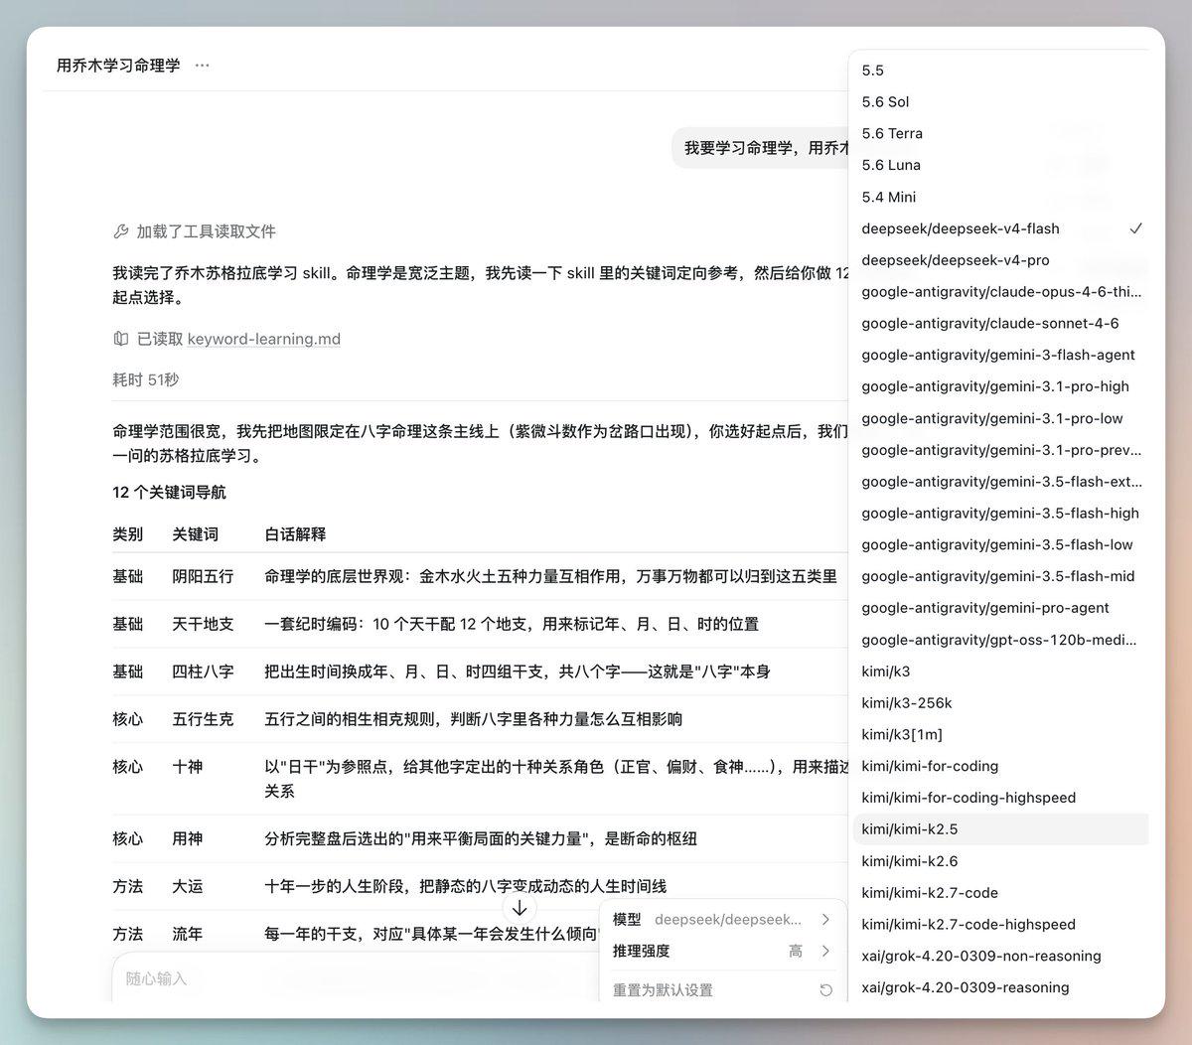Click the 类别 column header

point(127,534)
